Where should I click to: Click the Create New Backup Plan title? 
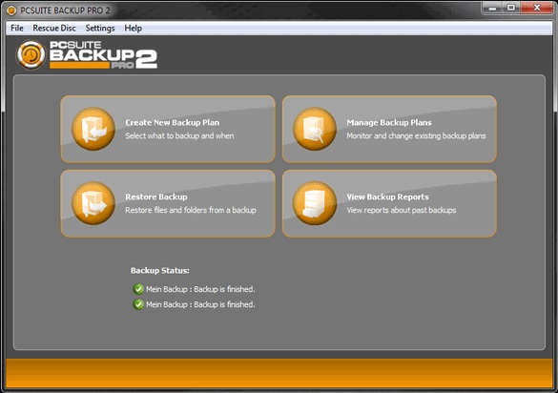(173, 122)
